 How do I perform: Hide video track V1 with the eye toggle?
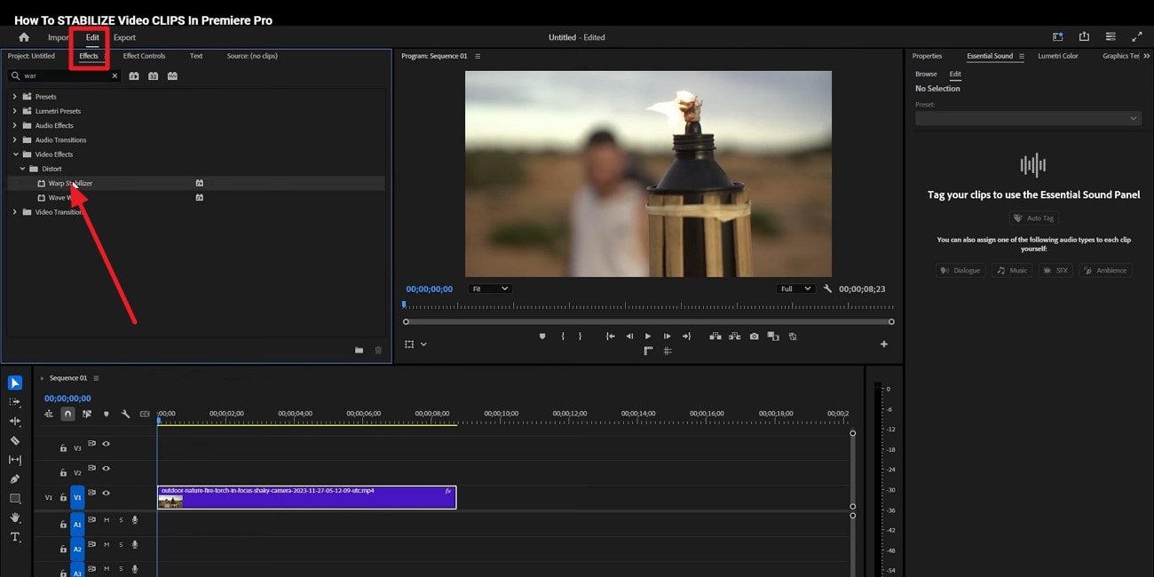pyautogui.click(x=107, y=494)
